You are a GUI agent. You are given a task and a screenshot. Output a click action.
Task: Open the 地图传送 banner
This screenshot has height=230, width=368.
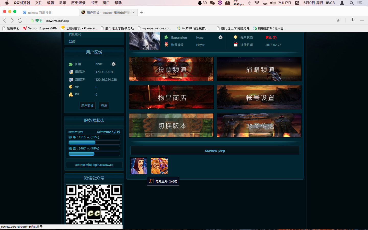(259, 125)
